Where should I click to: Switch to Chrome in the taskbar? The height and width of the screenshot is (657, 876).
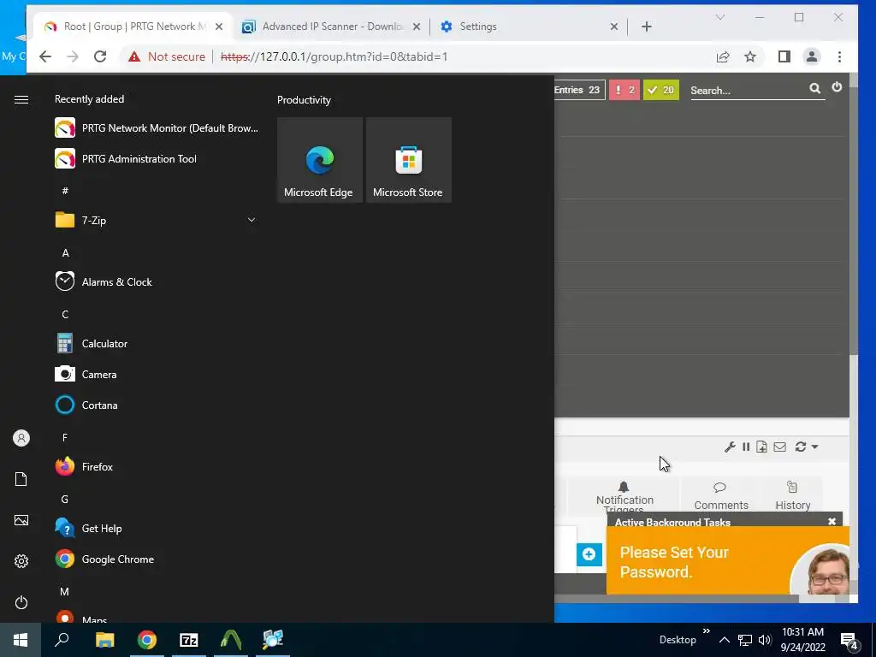click(x=147, y=640)
